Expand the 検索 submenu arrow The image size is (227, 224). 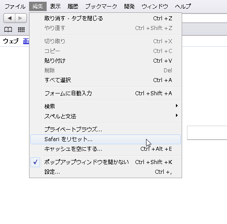coord(177,106)
